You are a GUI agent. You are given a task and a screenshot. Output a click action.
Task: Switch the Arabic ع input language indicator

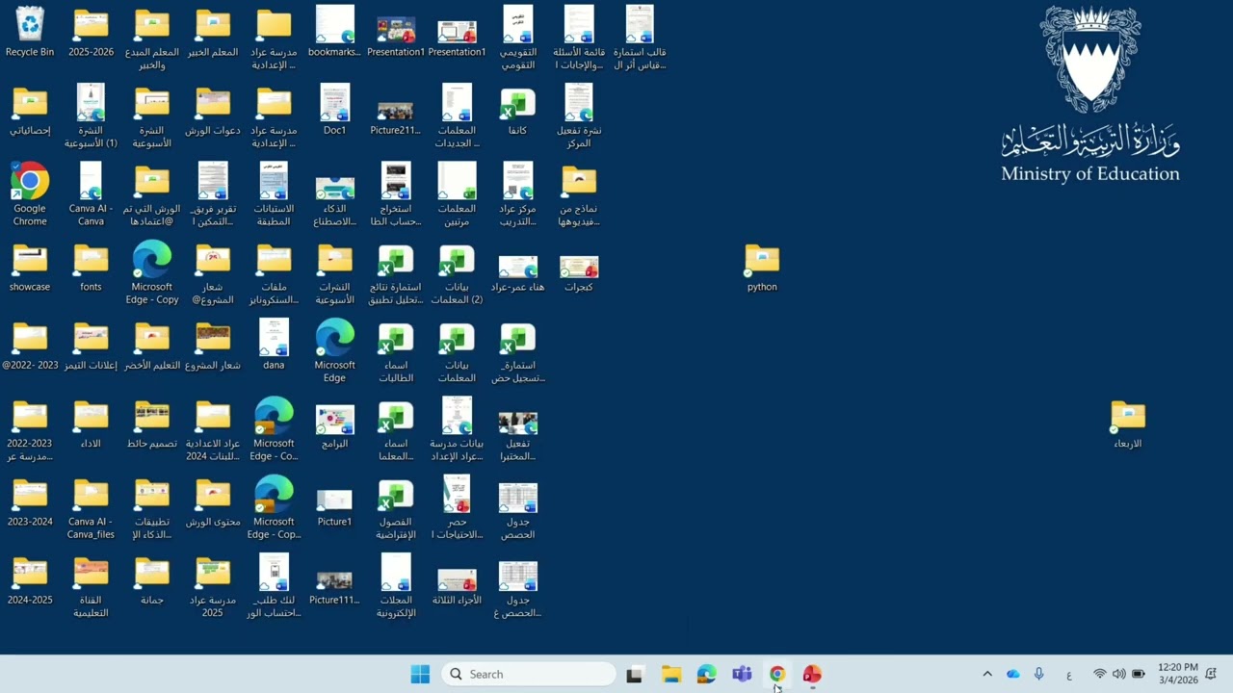tap(1068, 674)
